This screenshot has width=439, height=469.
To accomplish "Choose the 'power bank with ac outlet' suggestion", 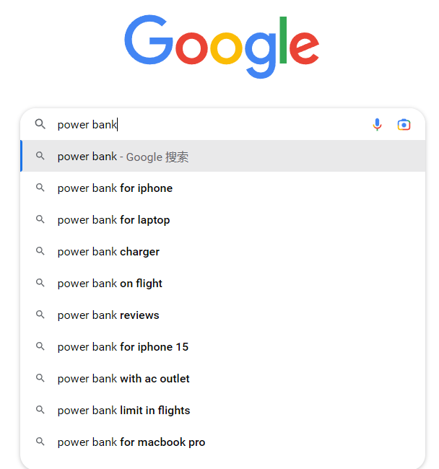I will [222, 378].
